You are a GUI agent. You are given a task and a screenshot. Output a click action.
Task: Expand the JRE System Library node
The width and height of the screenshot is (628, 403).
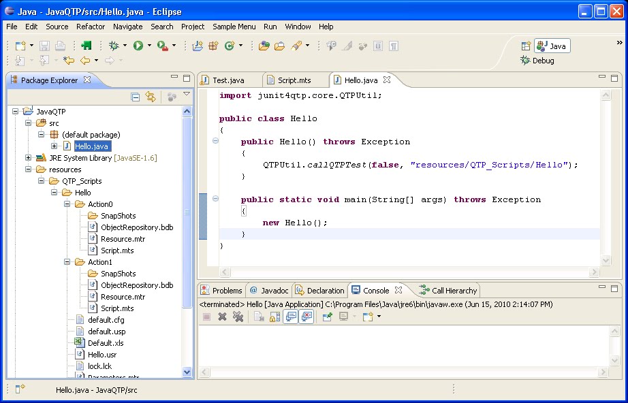[x=29, y=158]
